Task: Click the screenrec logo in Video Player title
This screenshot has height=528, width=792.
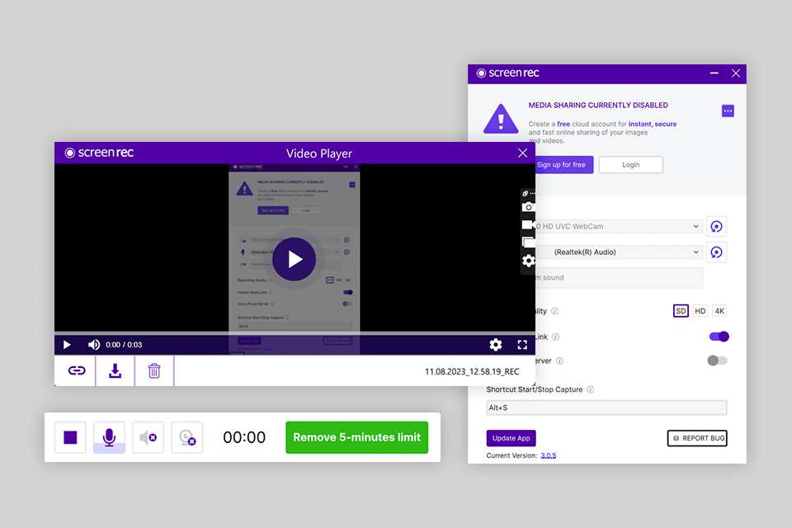Action: (x=99, y=153)
